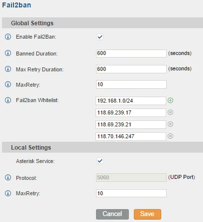Focus the Banned Duration field
The image size is (203, 222).
[x=131, y=54]
